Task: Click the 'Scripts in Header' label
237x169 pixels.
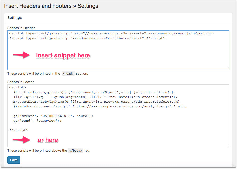Action: (21, 28)
